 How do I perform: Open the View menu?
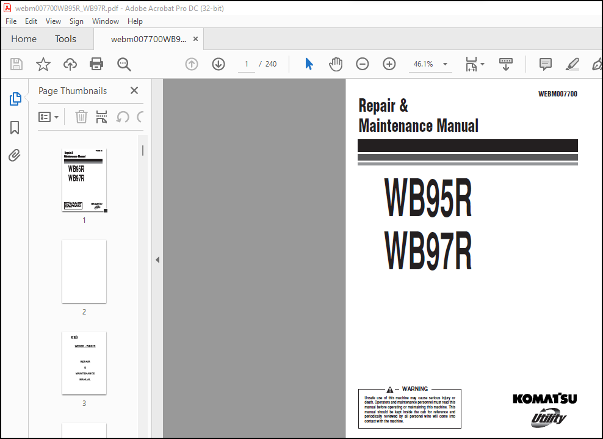tap(53, 21)
